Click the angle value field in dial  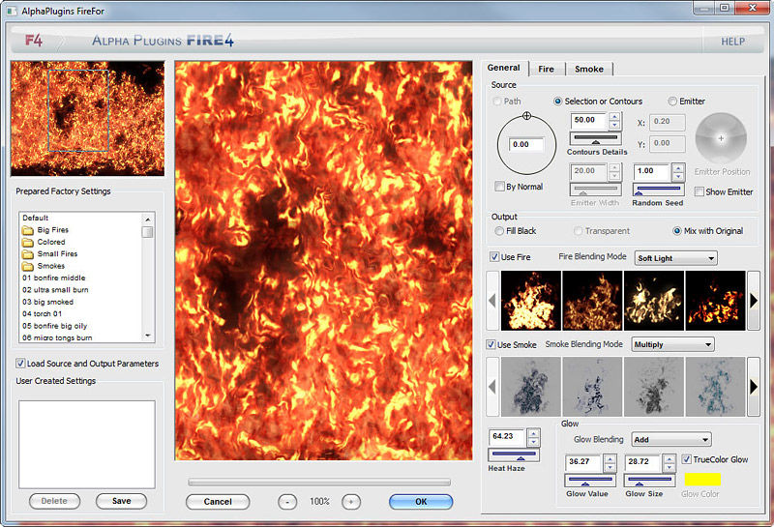[526, 145]
